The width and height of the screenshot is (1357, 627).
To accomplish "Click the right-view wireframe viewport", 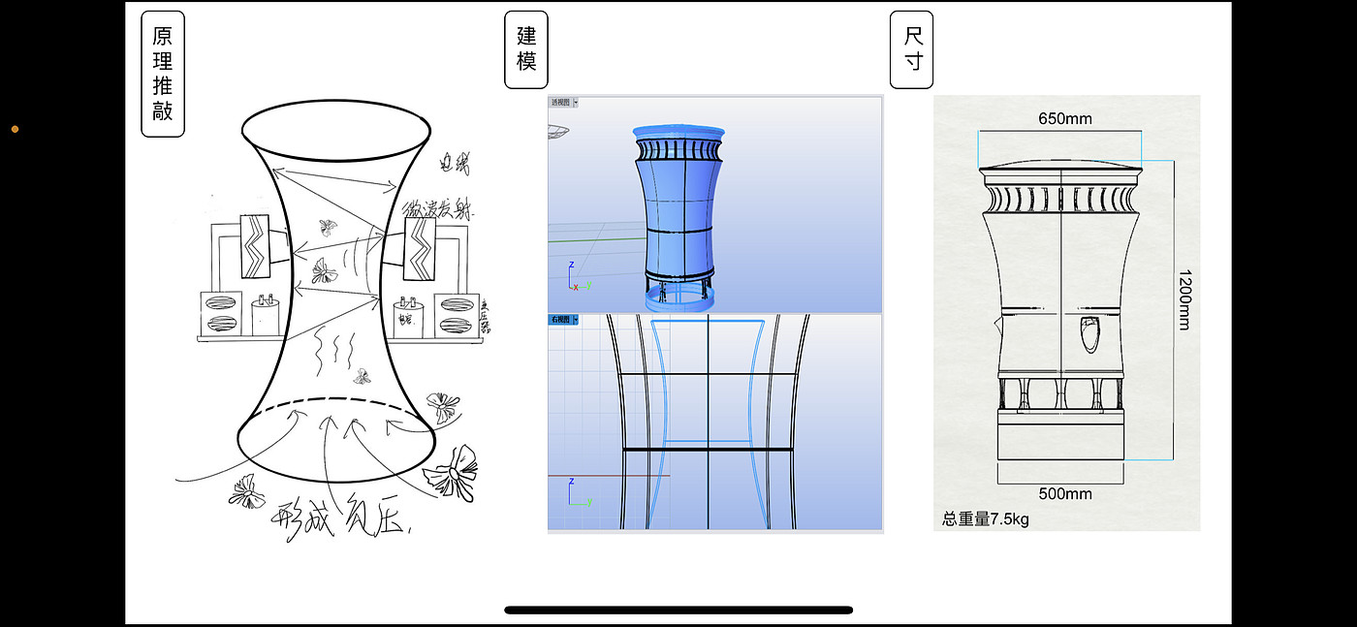I will tap(715, 423).
